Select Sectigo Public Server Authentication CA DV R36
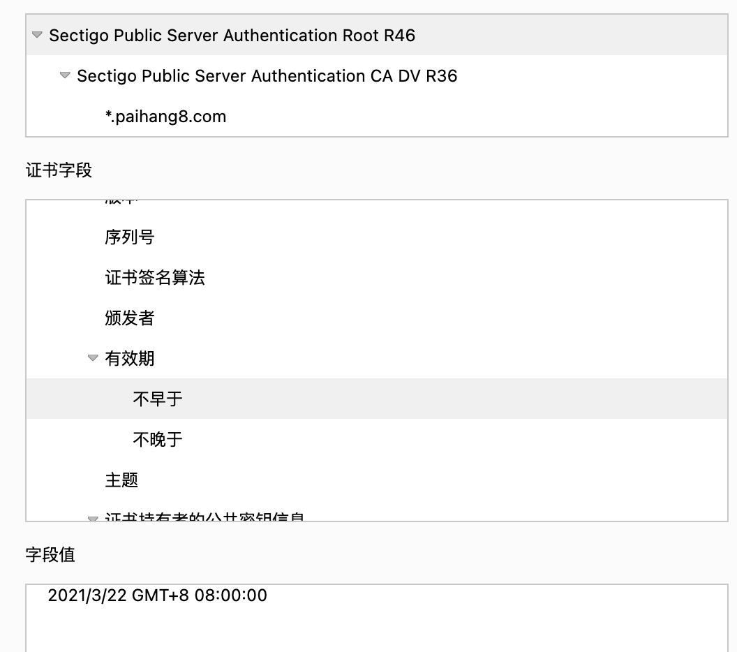Viewport: 737px width, 652px height. coord(267,76)
